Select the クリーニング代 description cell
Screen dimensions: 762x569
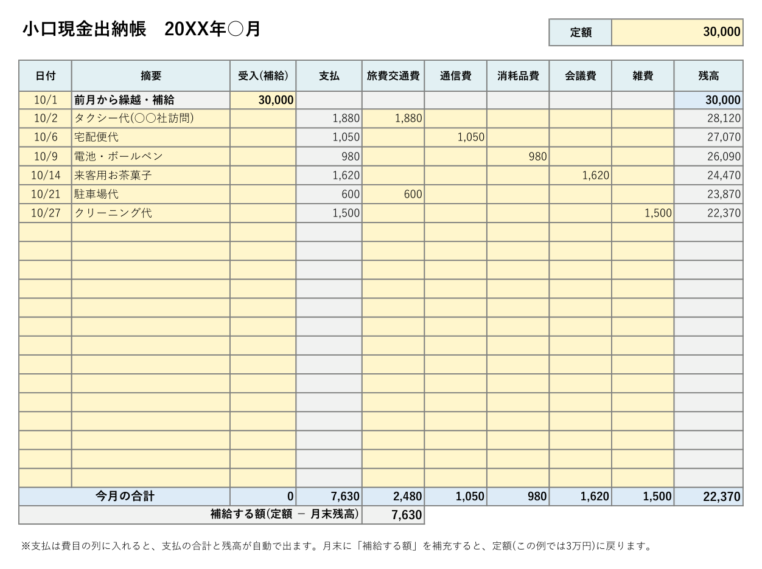(151, 213)
